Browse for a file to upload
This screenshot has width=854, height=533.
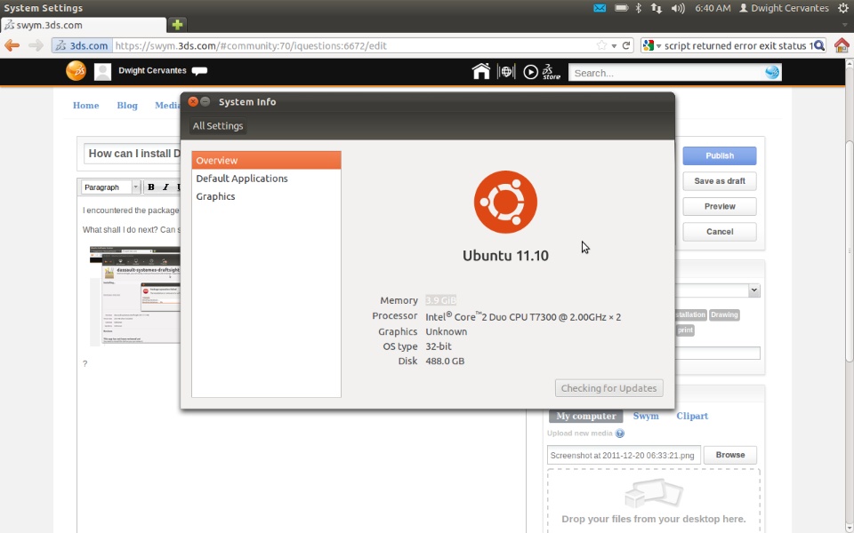(729, 455)
